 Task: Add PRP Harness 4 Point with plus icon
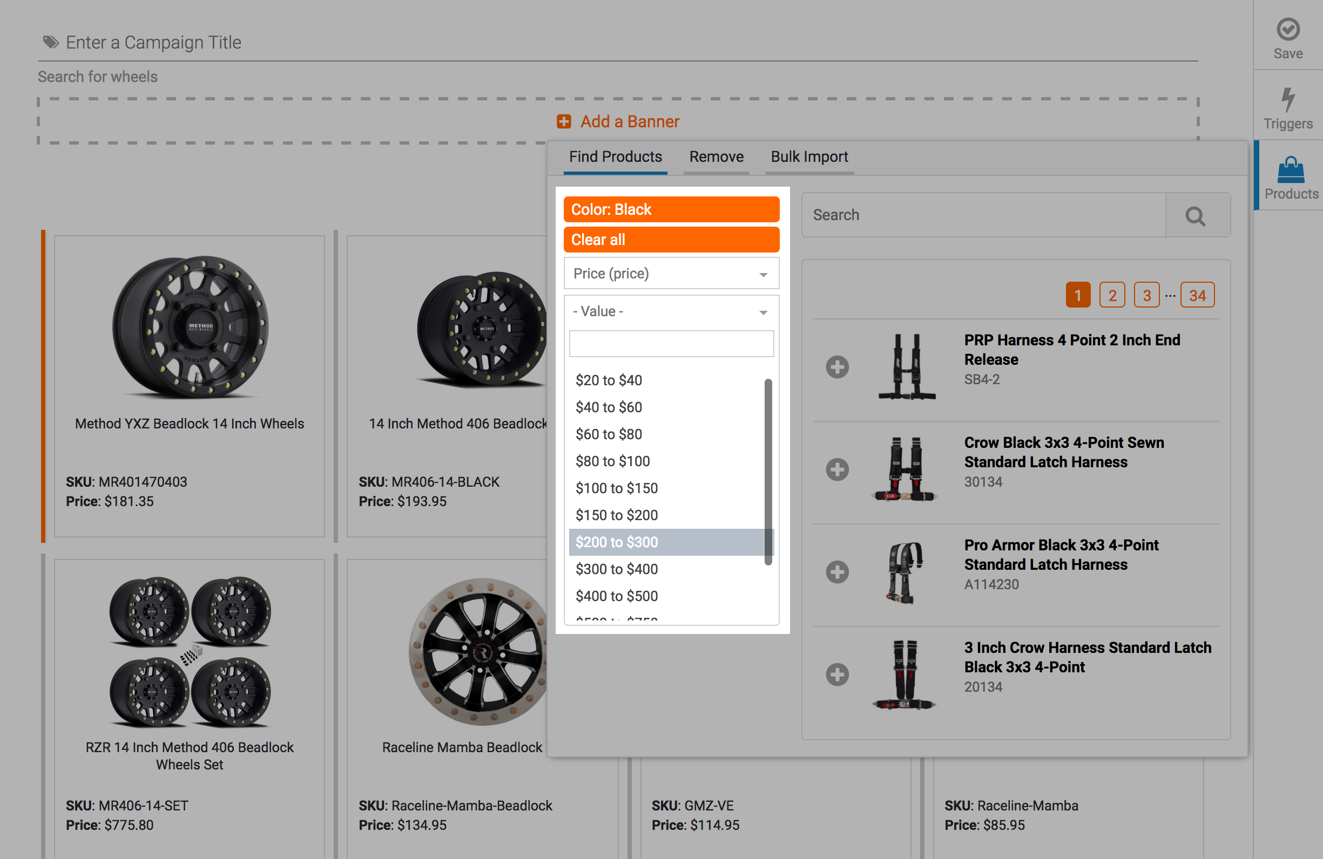click(x=836, y=367)
